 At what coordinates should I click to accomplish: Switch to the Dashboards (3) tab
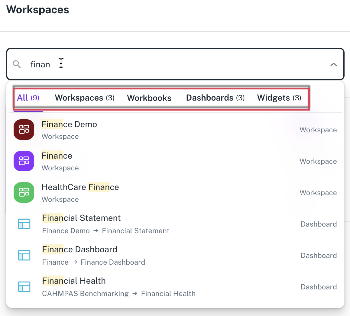(216, 98)
